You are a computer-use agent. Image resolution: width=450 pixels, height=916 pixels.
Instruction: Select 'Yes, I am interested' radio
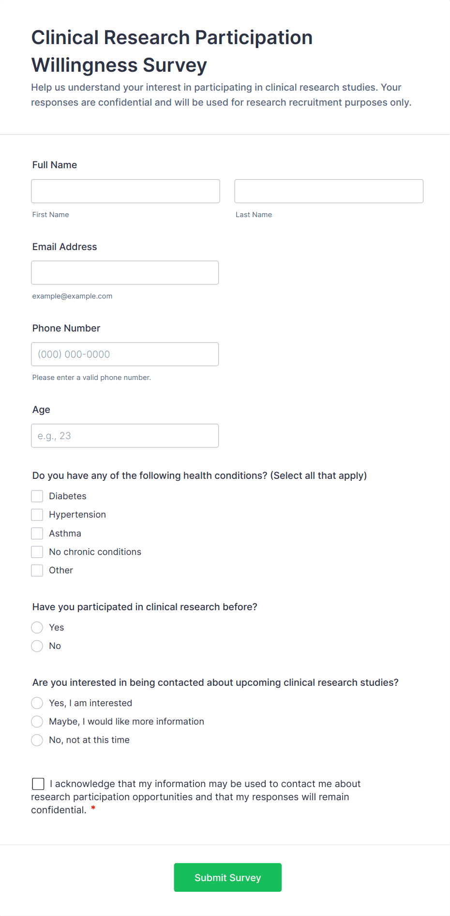(x=37, y=703)
